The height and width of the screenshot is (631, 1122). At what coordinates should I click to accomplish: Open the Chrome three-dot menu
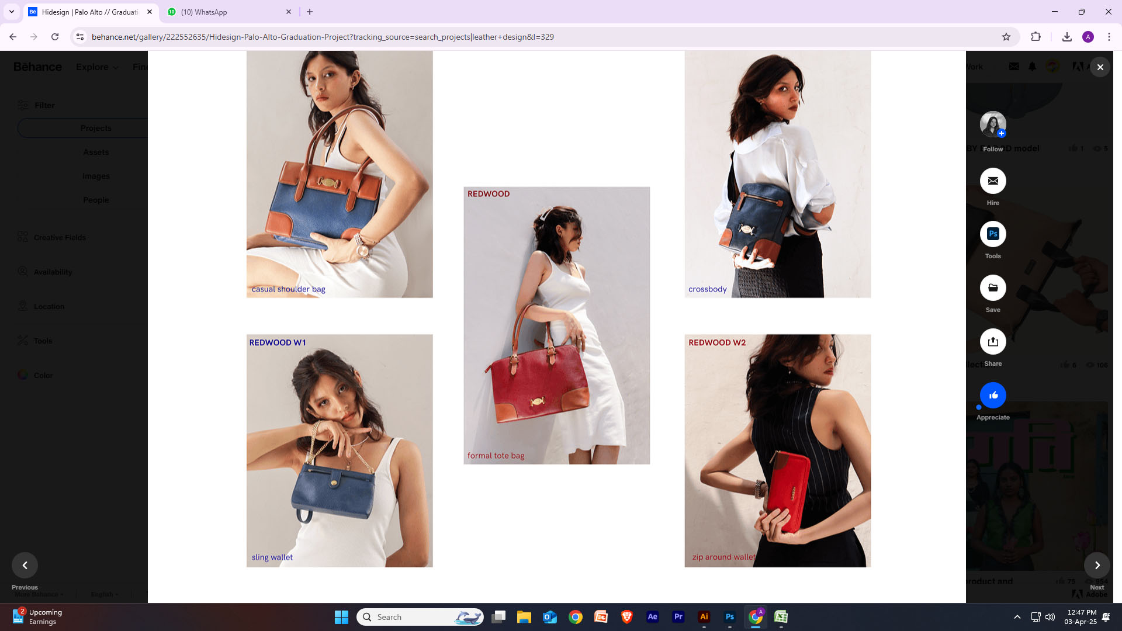click(x=1109, y=37)
